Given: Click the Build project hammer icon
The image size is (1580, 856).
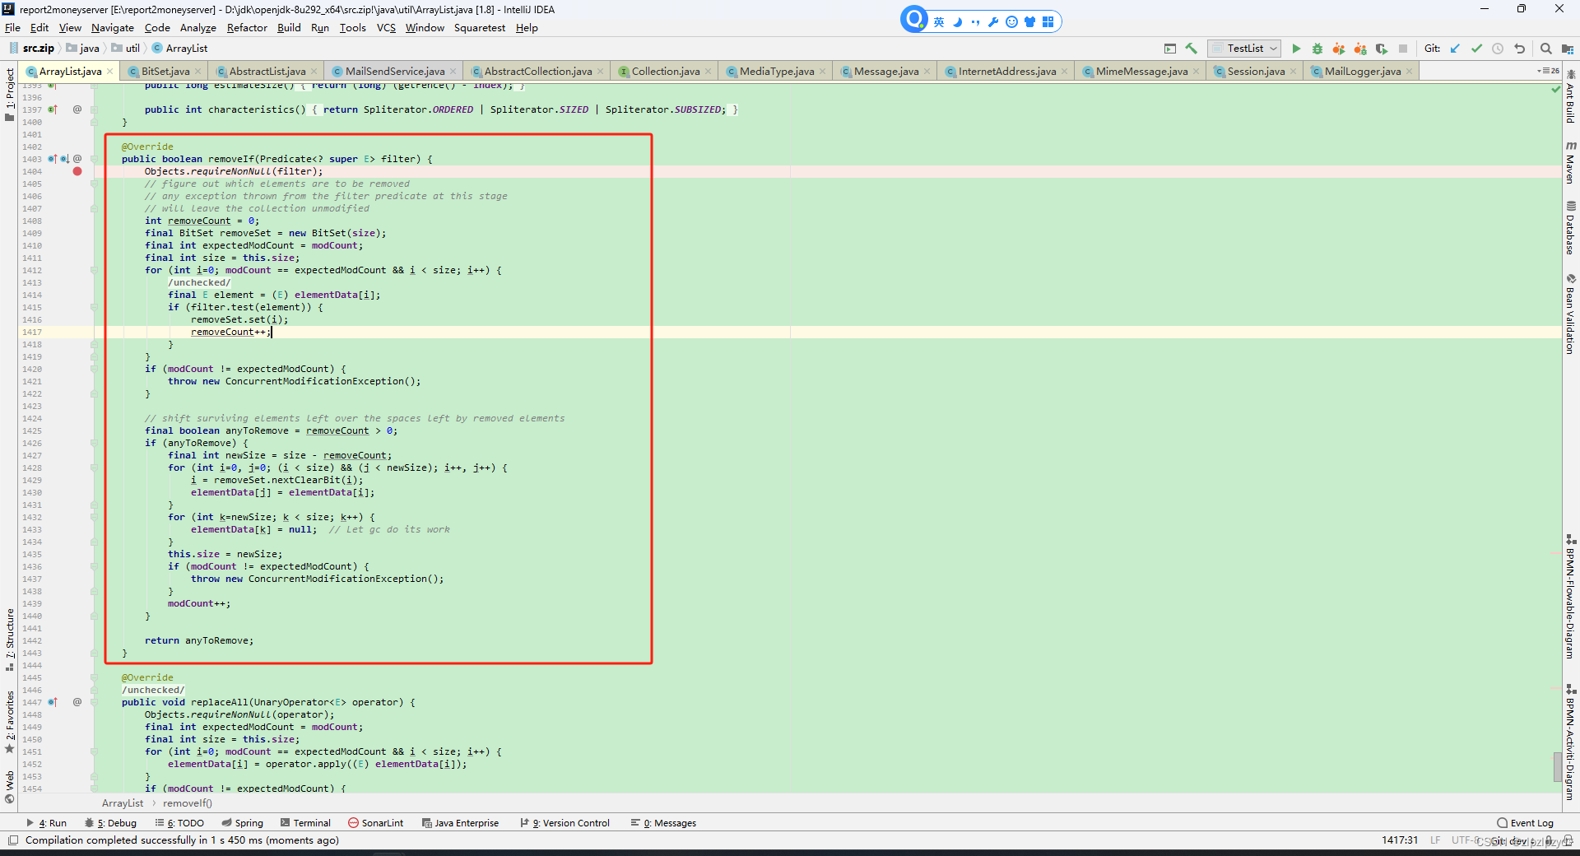Looking at the screenshot, I should [x=1191, y=49].
